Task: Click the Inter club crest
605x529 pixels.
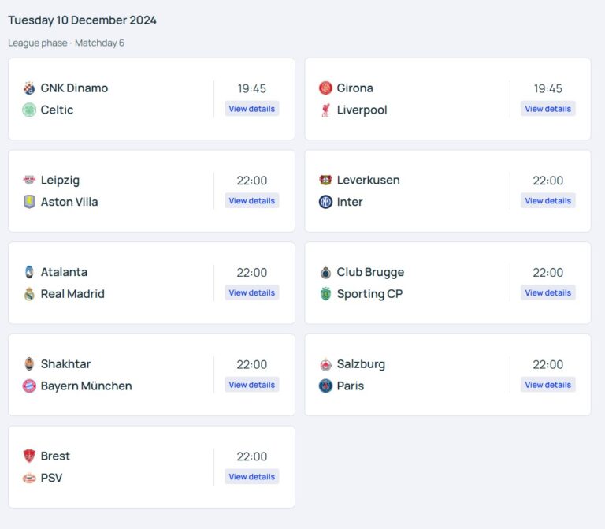Action: tap(325, 202)
